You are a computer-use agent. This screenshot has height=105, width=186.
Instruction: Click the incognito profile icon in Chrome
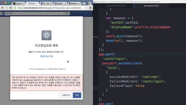pos(90,3)
